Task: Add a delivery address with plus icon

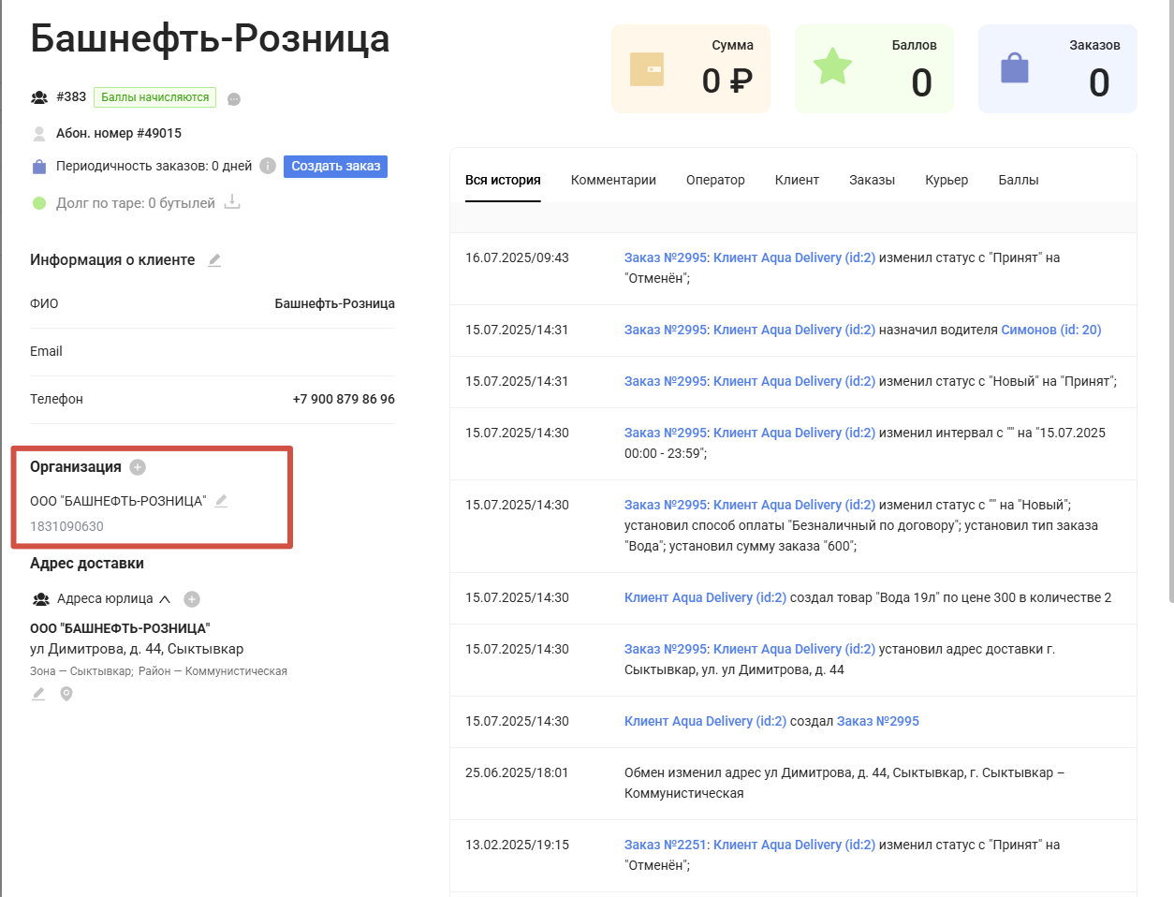Action: pyautogui.click(x=192, y=599)
